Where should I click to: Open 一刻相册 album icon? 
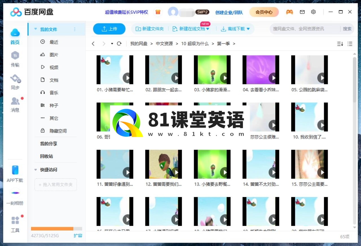pos(15,193)
